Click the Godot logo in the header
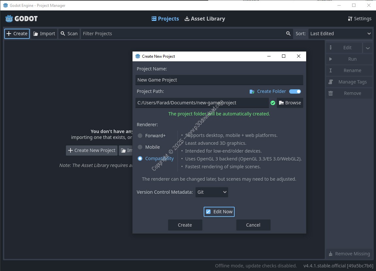The height and width of the screenshot is (271, 376). click(x=21, y=19)
